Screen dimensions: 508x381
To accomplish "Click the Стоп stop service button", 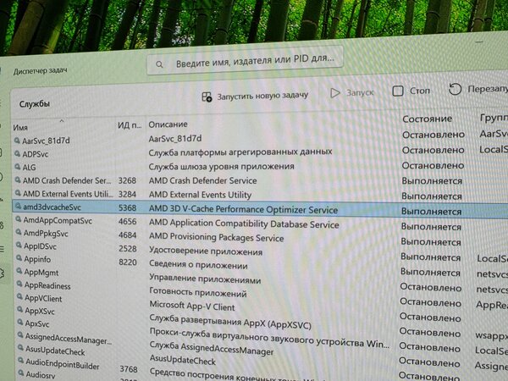I will pyautogui.click(x=411, y=91).
